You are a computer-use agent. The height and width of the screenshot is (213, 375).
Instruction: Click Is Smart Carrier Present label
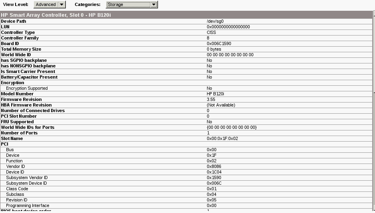[28, 71]
